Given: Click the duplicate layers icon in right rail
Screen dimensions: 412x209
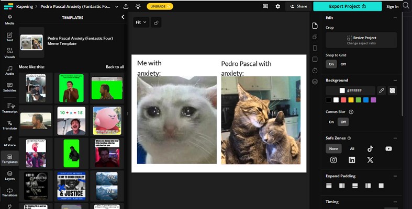Looking at the screenshot, I should click(315, 37).
